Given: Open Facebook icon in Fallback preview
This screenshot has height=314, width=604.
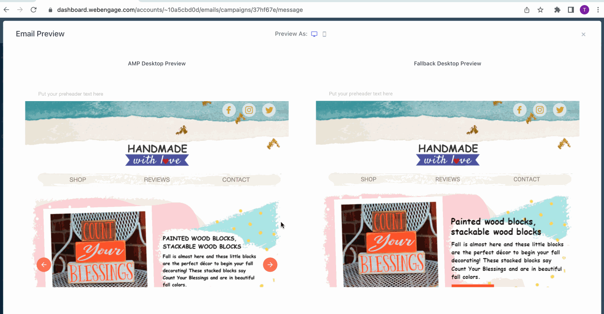Looking at the screenshot, I should pyautogui.click(x=520, y=110).
